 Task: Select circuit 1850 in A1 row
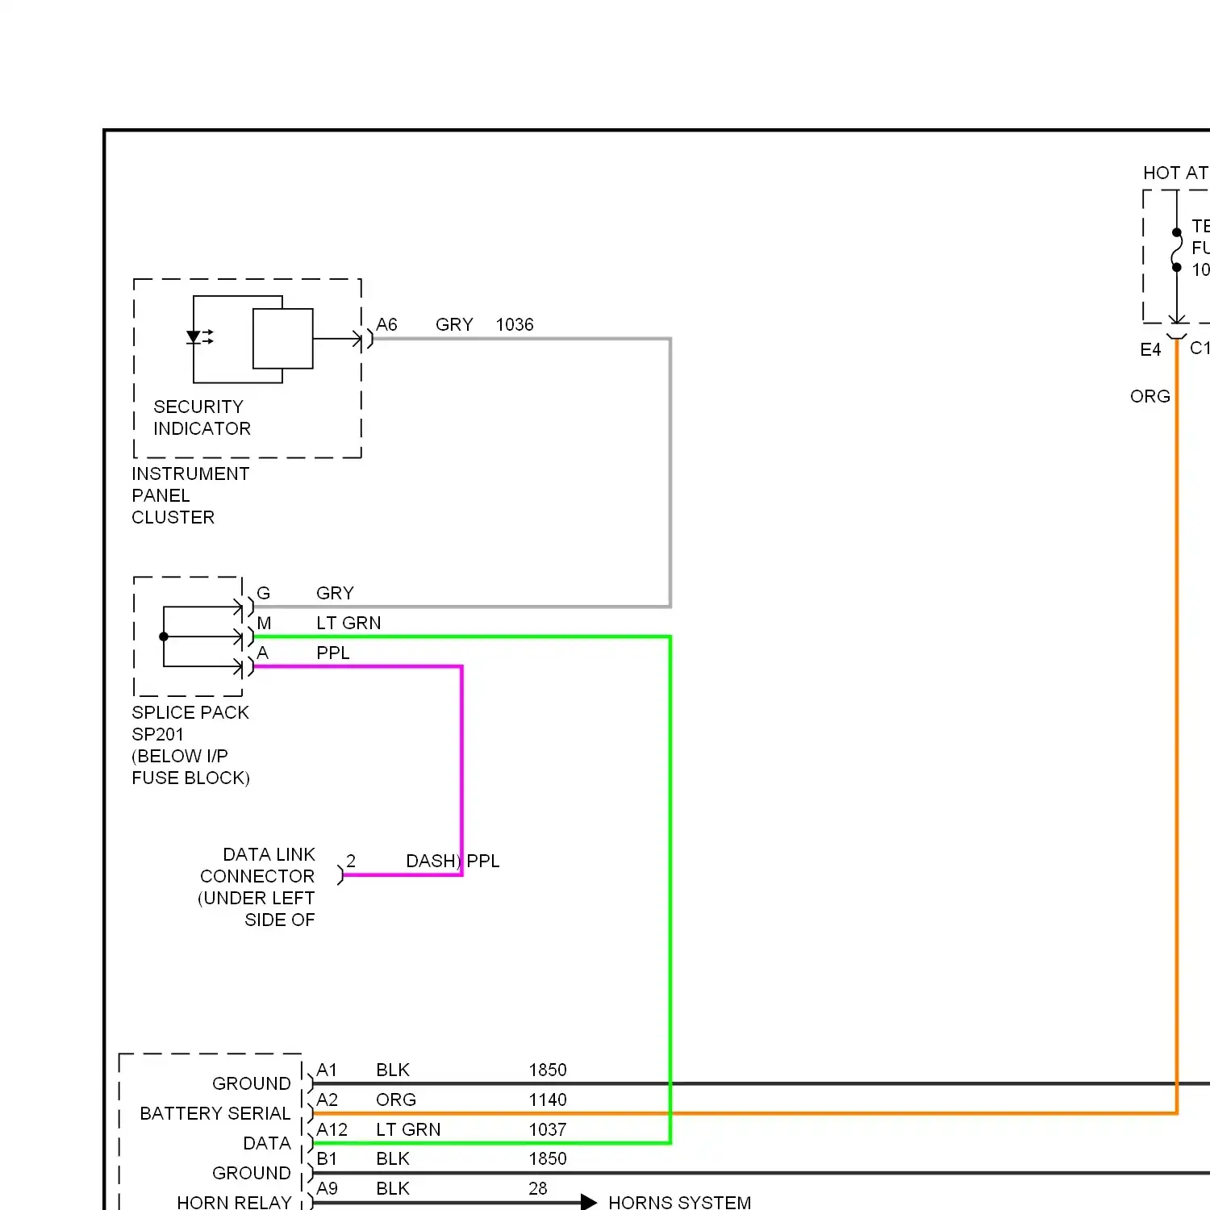tap(548, 1070)
